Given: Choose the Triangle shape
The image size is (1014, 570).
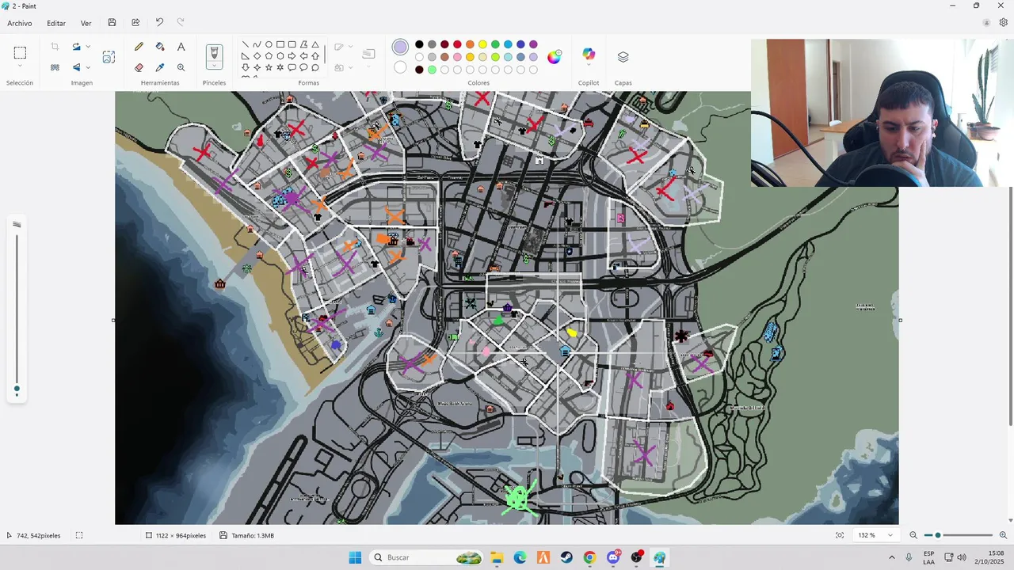Looking at the screenshot, I should click(315, 44).
